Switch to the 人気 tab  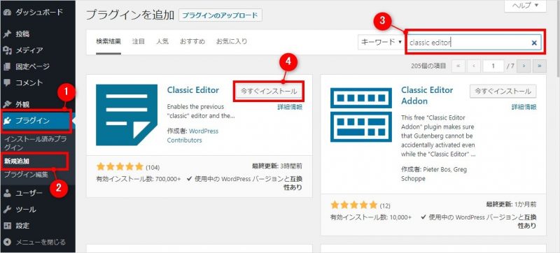click(162, 41)
